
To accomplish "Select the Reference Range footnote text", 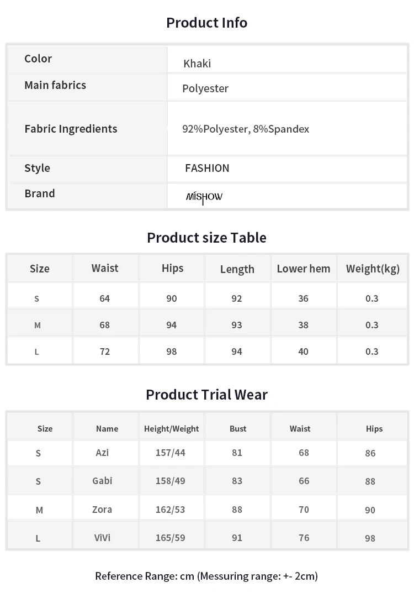I will pyautogui.click(x=206, y=576).
